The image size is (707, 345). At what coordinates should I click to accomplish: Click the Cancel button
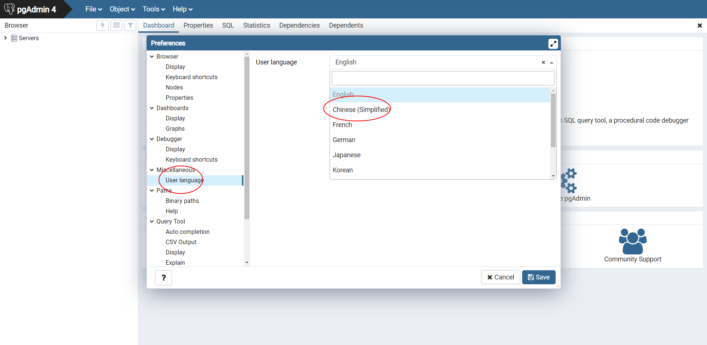(x=500, y=277)
